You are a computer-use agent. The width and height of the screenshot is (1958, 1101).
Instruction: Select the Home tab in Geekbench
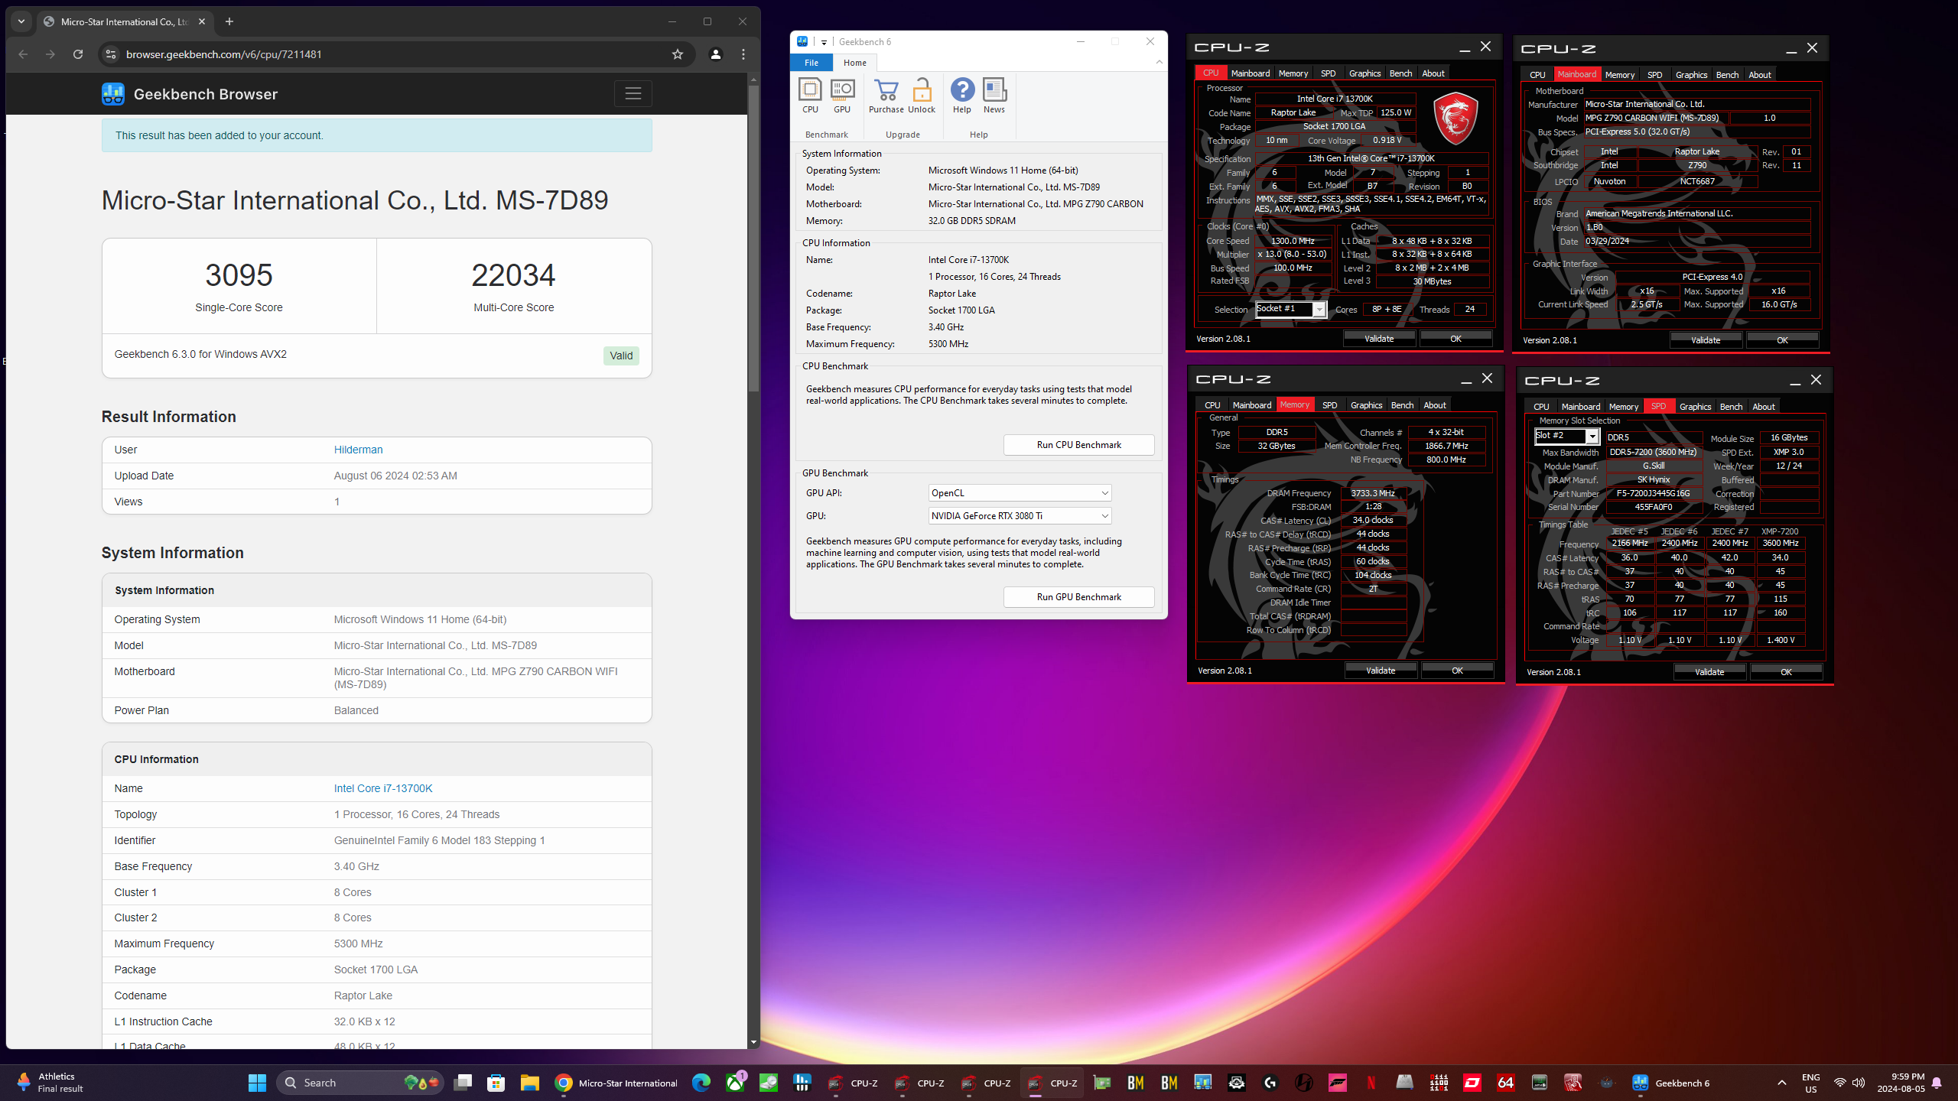pyautogui.click(x=855, y=63)
